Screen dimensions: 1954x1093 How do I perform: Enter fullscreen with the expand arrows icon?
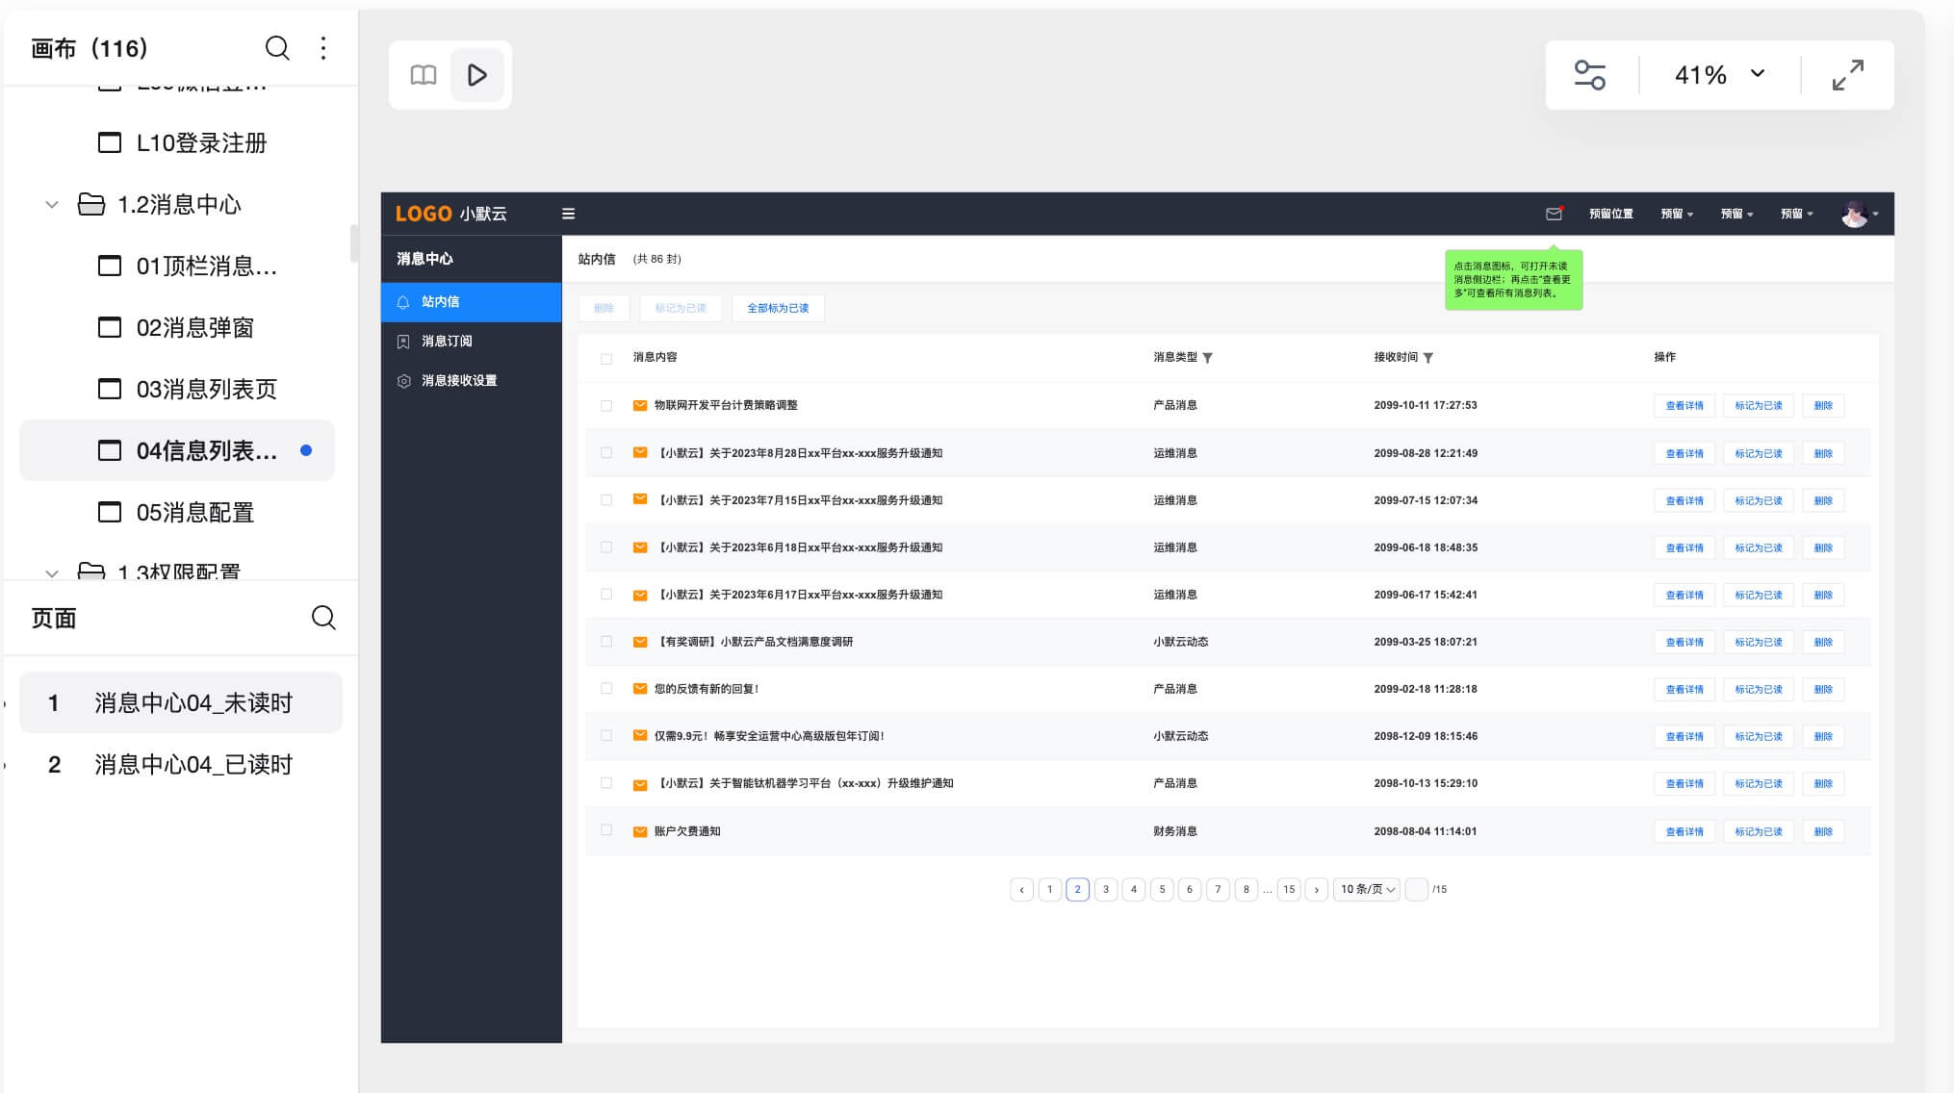point(1847,75)
